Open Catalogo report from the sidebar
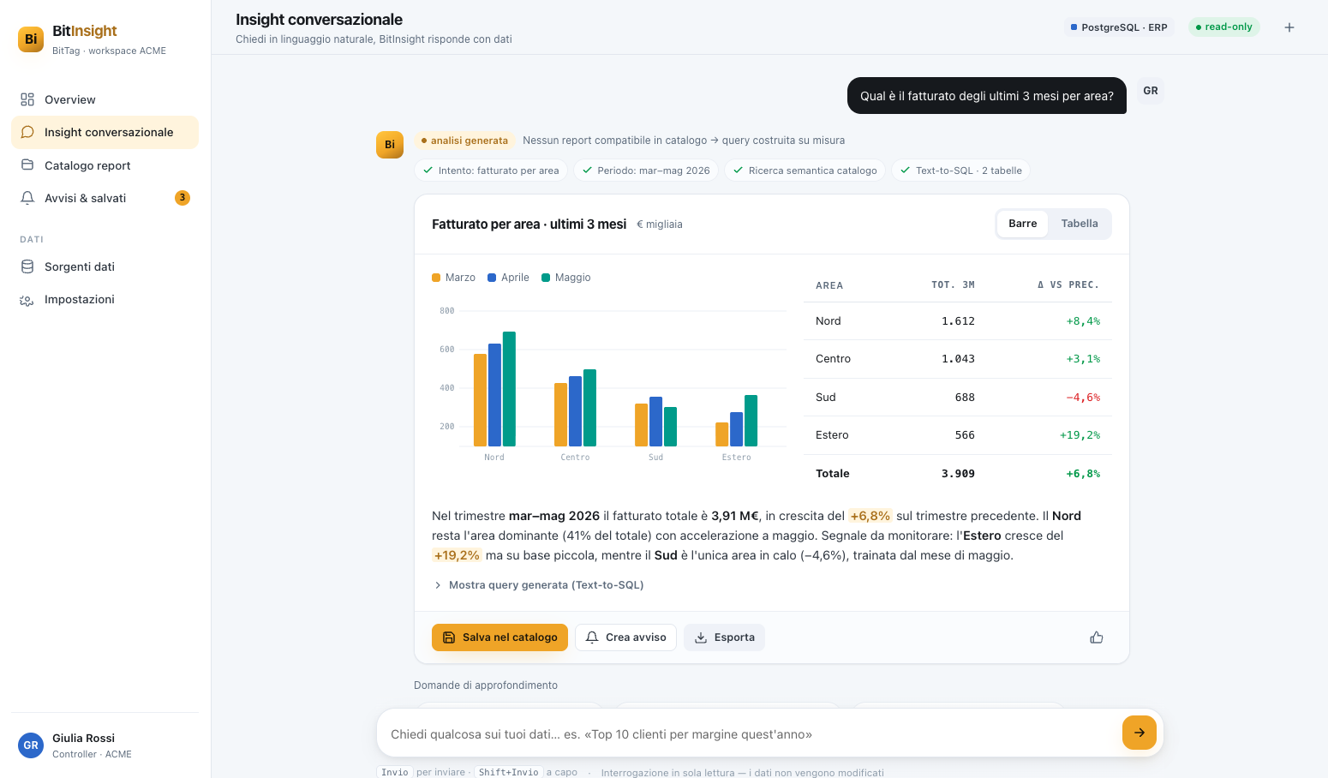This screenshot has height=778, width=1328. 105,165
